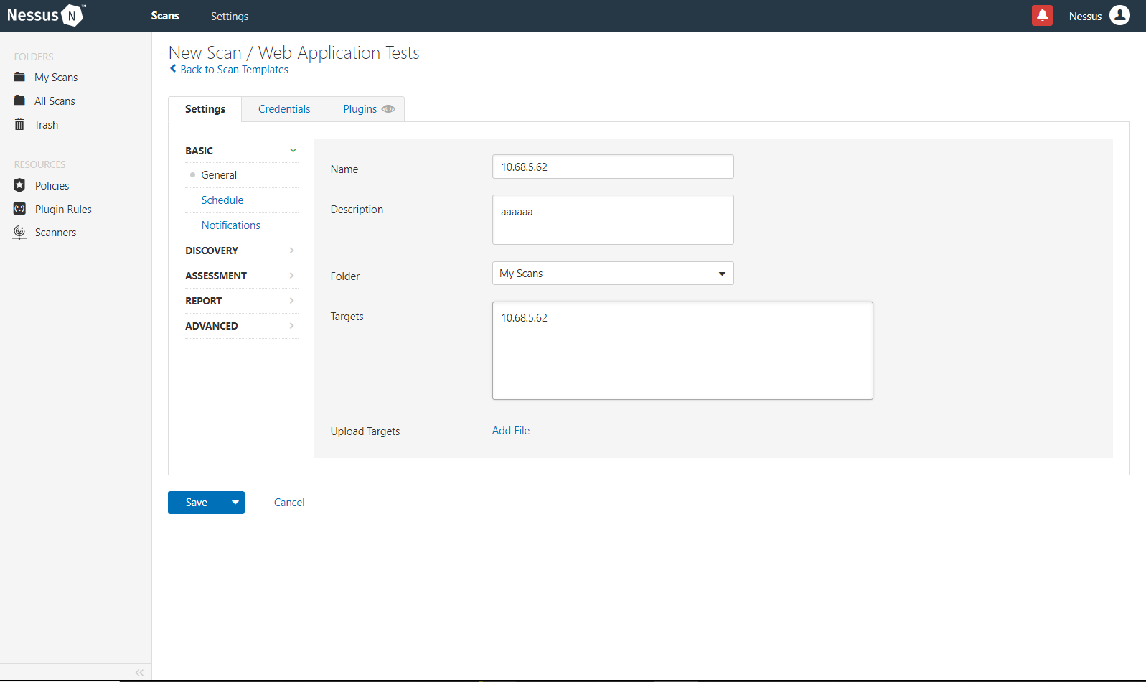Open the Folder dropdown showing My Scans

613,274
